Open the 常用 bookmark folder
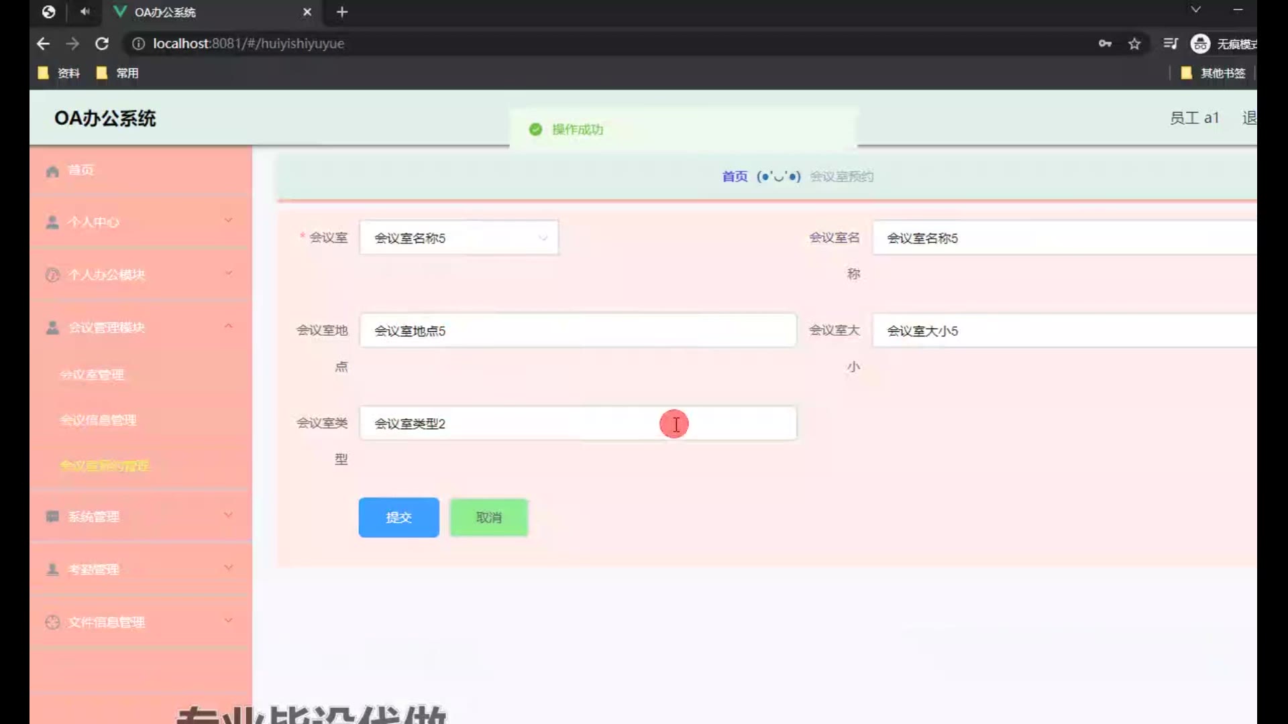 click(118, 73)
